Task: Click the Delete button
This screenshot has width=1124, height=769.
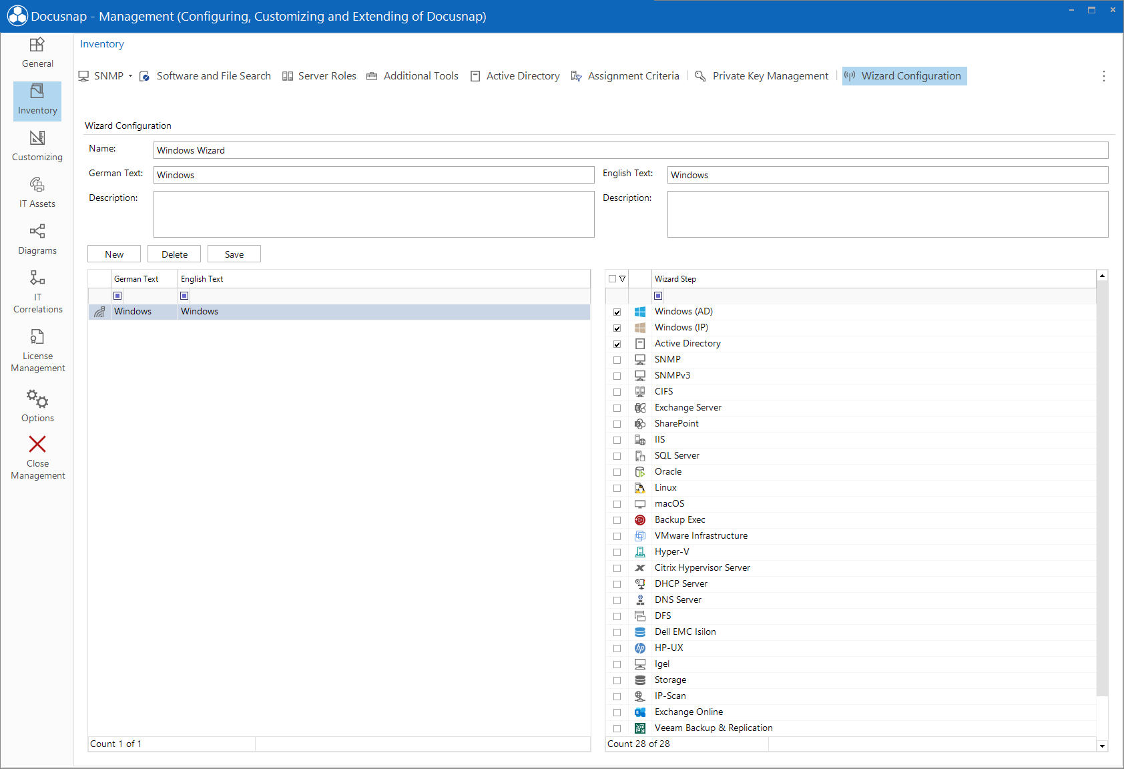Action: click(174, 254)
